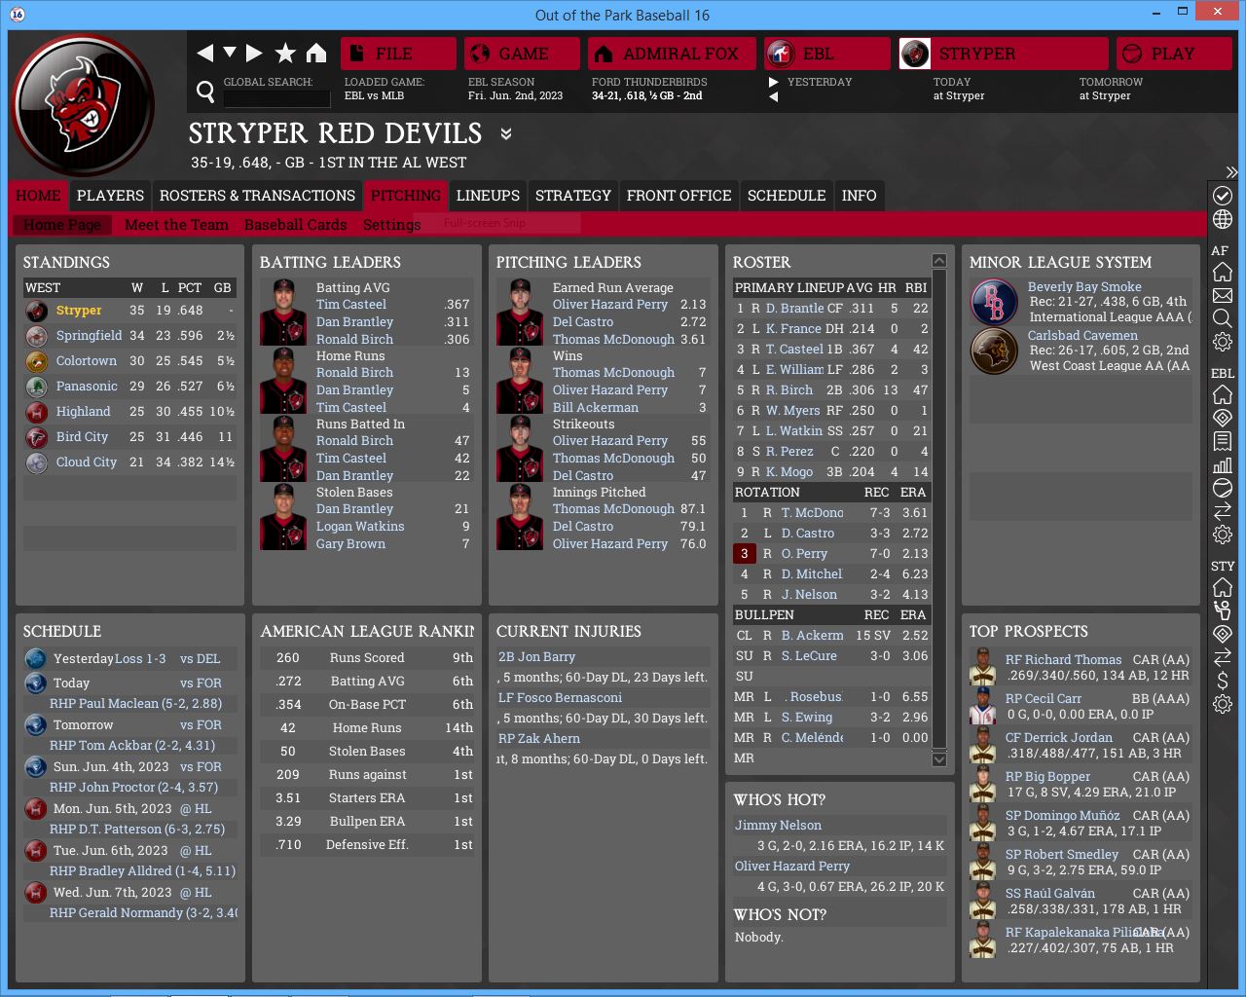
Task: Switch to the LINEUPS tab
Action: (x=488, y=196)
